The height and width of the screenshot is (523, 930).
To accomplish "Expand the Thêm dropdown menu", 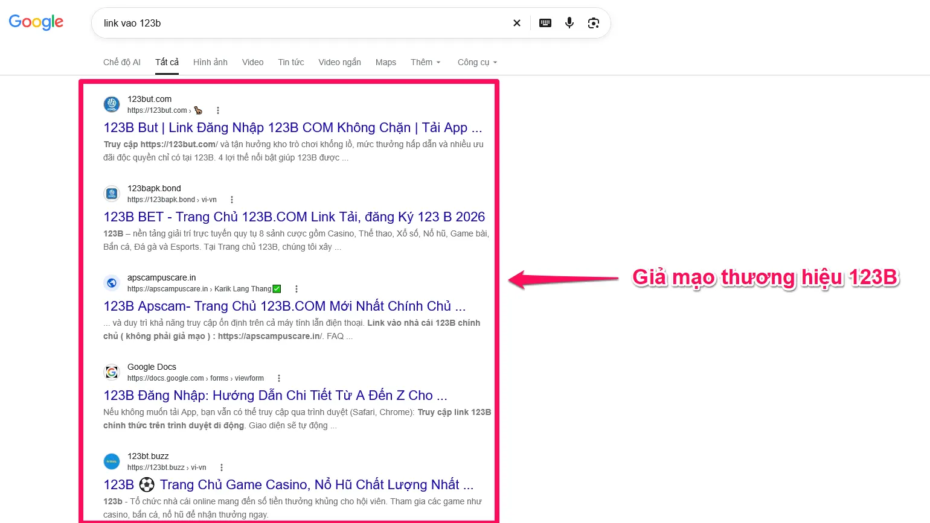I will coord(426,62).
